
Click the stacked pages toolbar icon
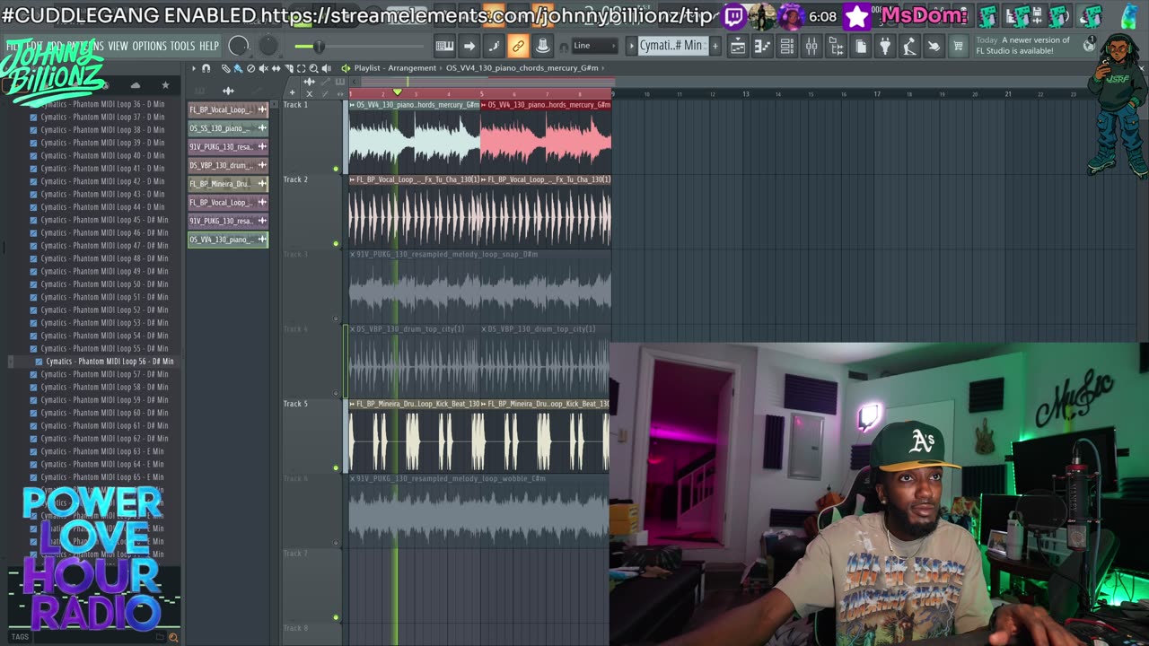tap(860, 47)
